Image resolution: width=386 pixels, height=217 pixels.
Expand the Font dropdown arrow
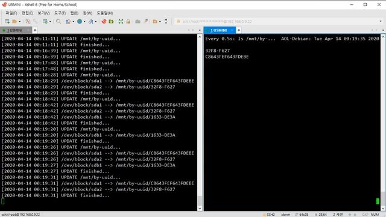(96, 22)
